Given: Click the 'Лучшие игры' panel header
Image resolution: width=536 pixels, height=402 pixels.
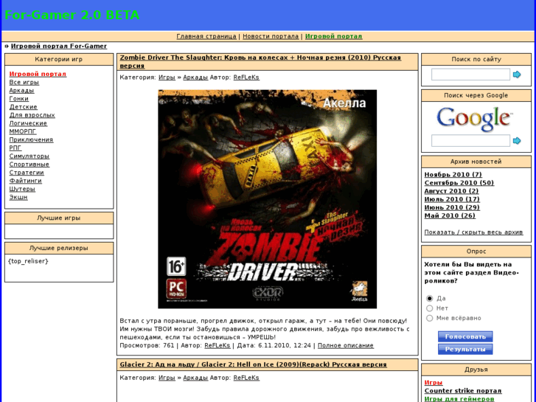Looking at the screenshot, I should (x=59, y=218).
